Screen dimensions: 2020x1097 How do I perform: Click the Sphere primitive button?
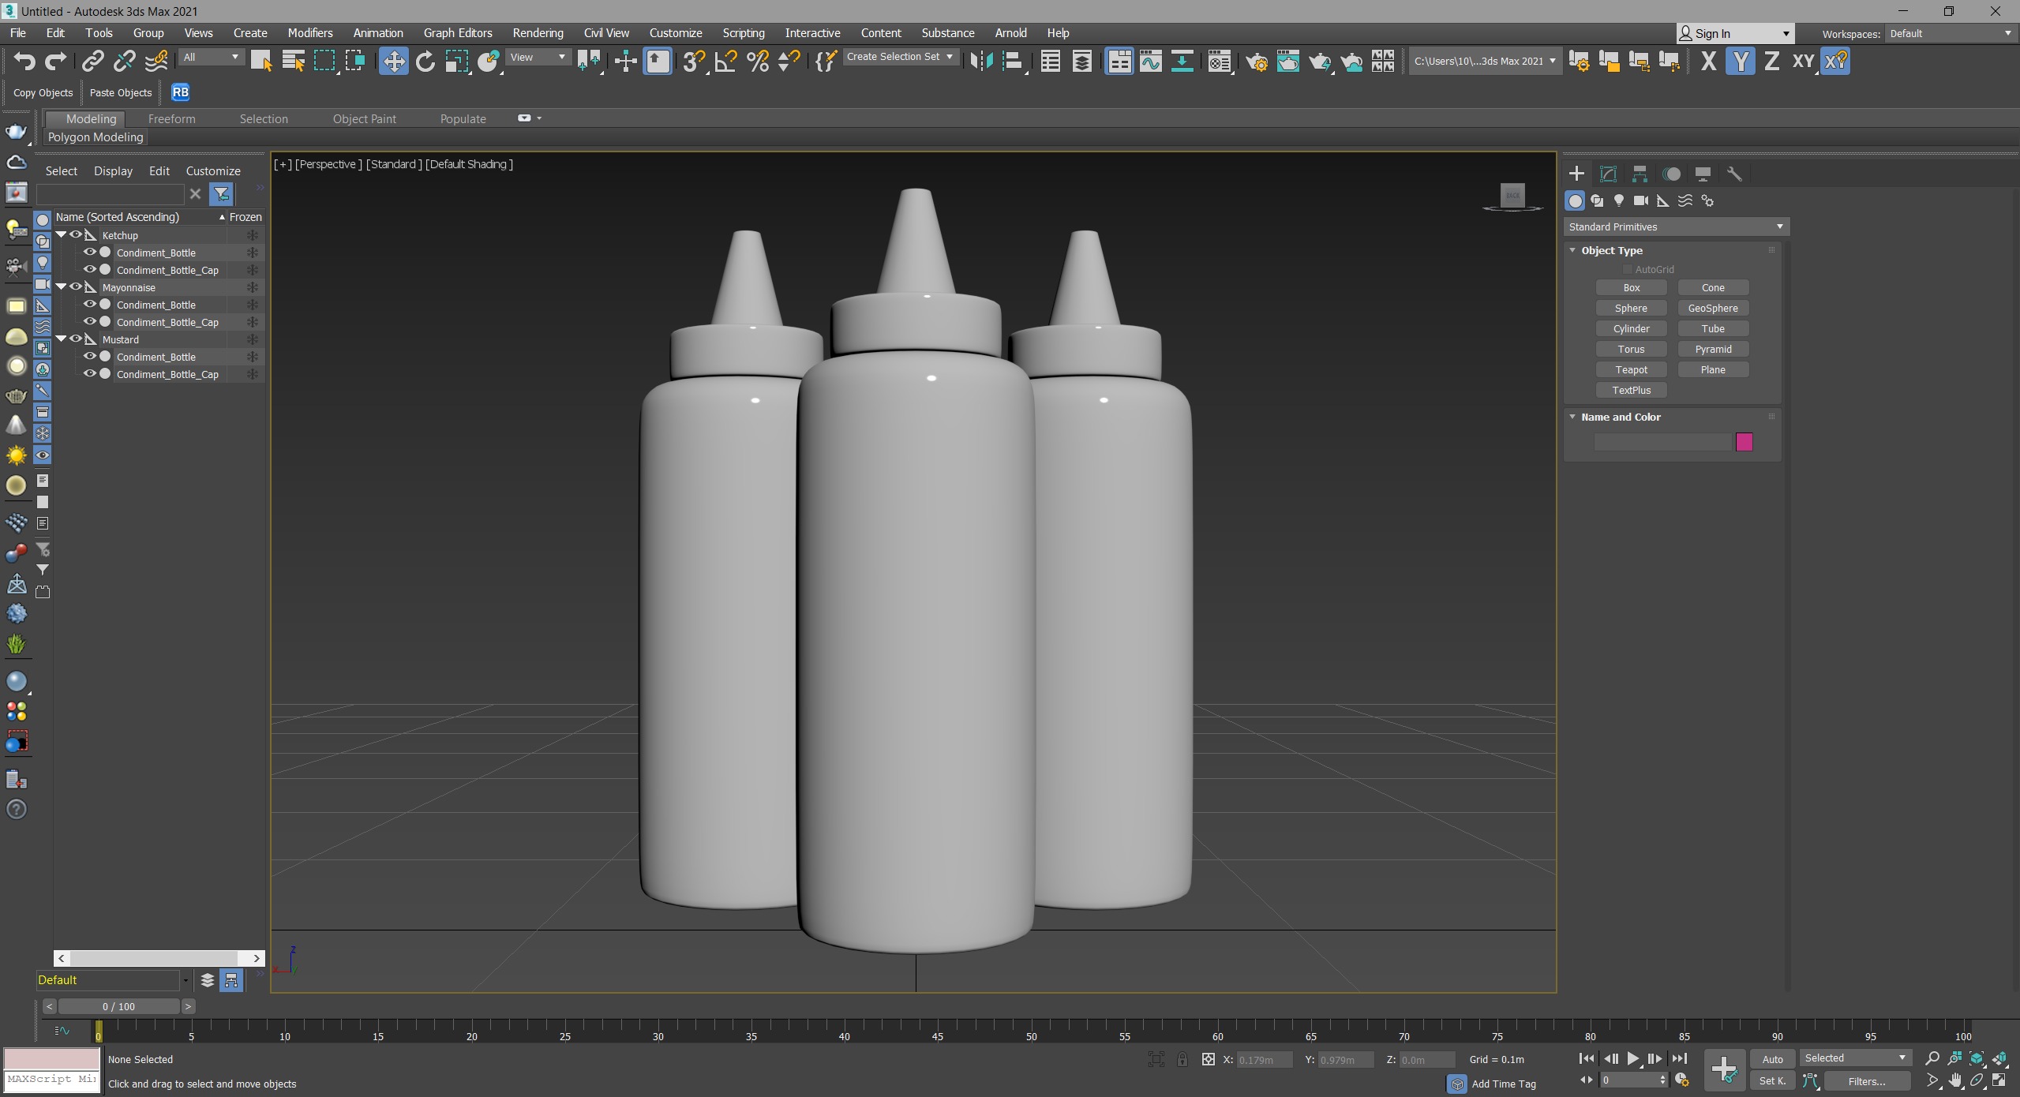pos(1631,308)
